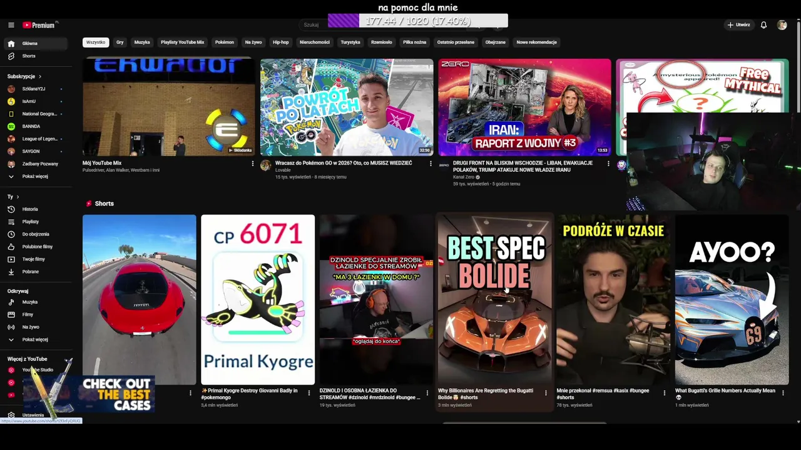Image resolution: width=801 pixels, height=450 pixels.
Task: Focus the Szukaj search field
Action: coord(313,25)
